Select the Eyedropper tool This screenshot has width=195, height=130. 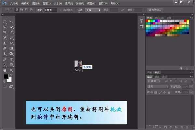[12, 32]
